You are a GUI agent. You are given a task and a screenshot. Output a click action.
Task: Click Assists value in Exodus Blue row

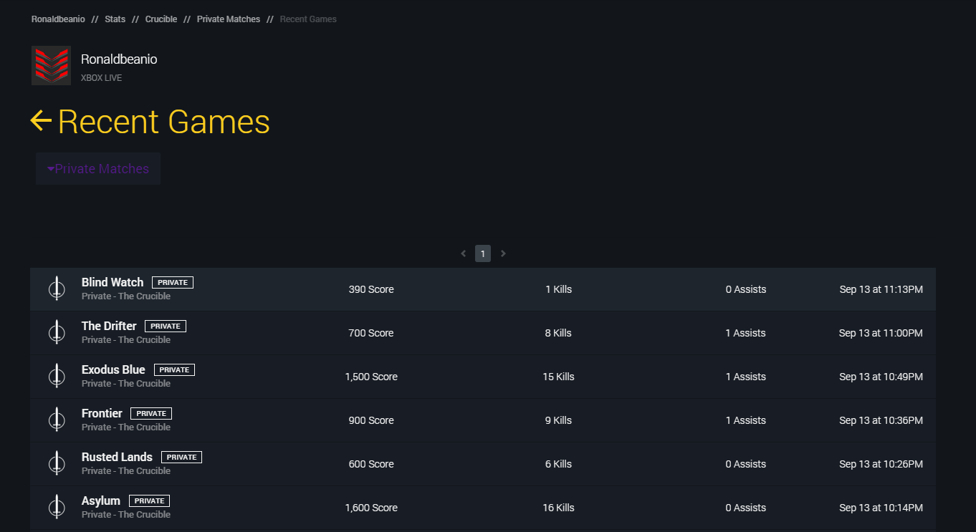[746, 377]
